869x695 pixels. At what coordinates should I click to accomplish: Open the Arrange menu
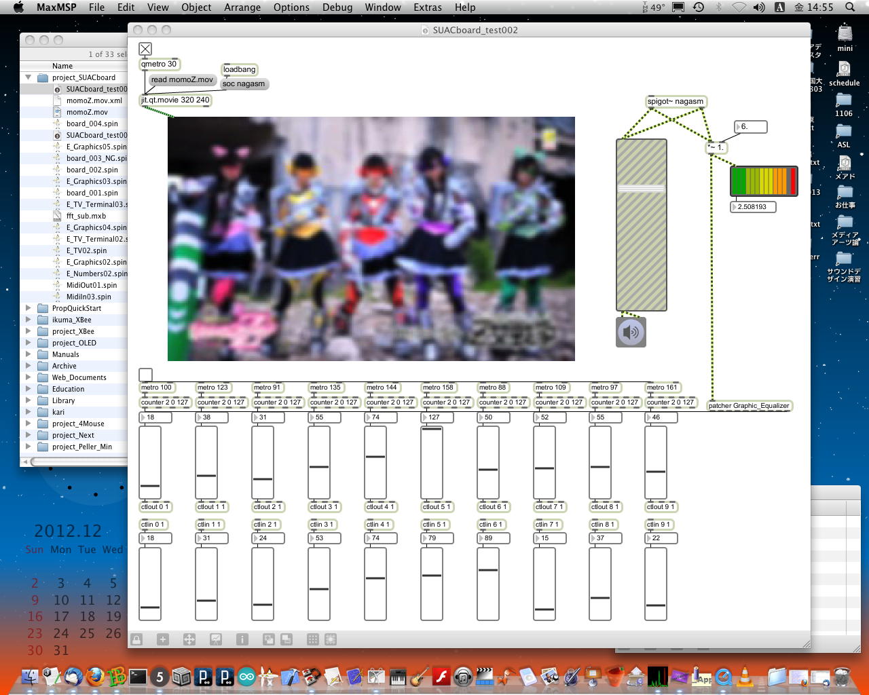pos(242,7)
